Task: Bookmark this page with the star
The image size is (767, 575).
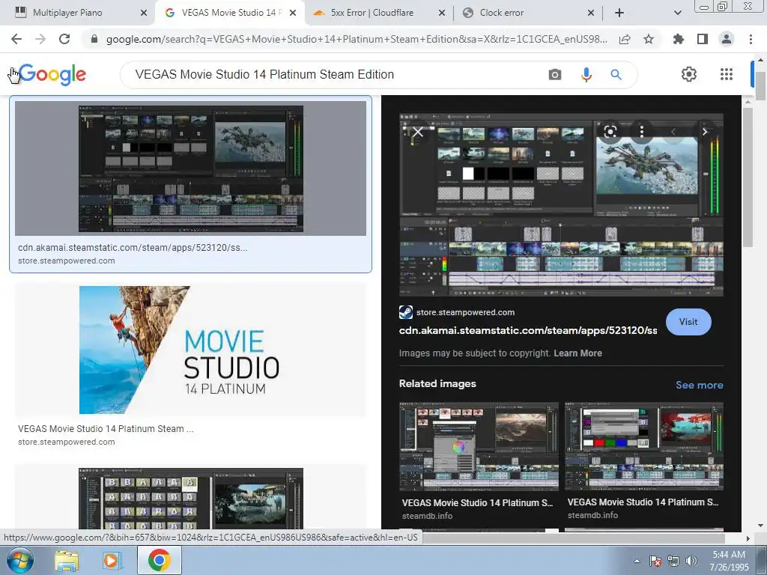Action: 649,39
